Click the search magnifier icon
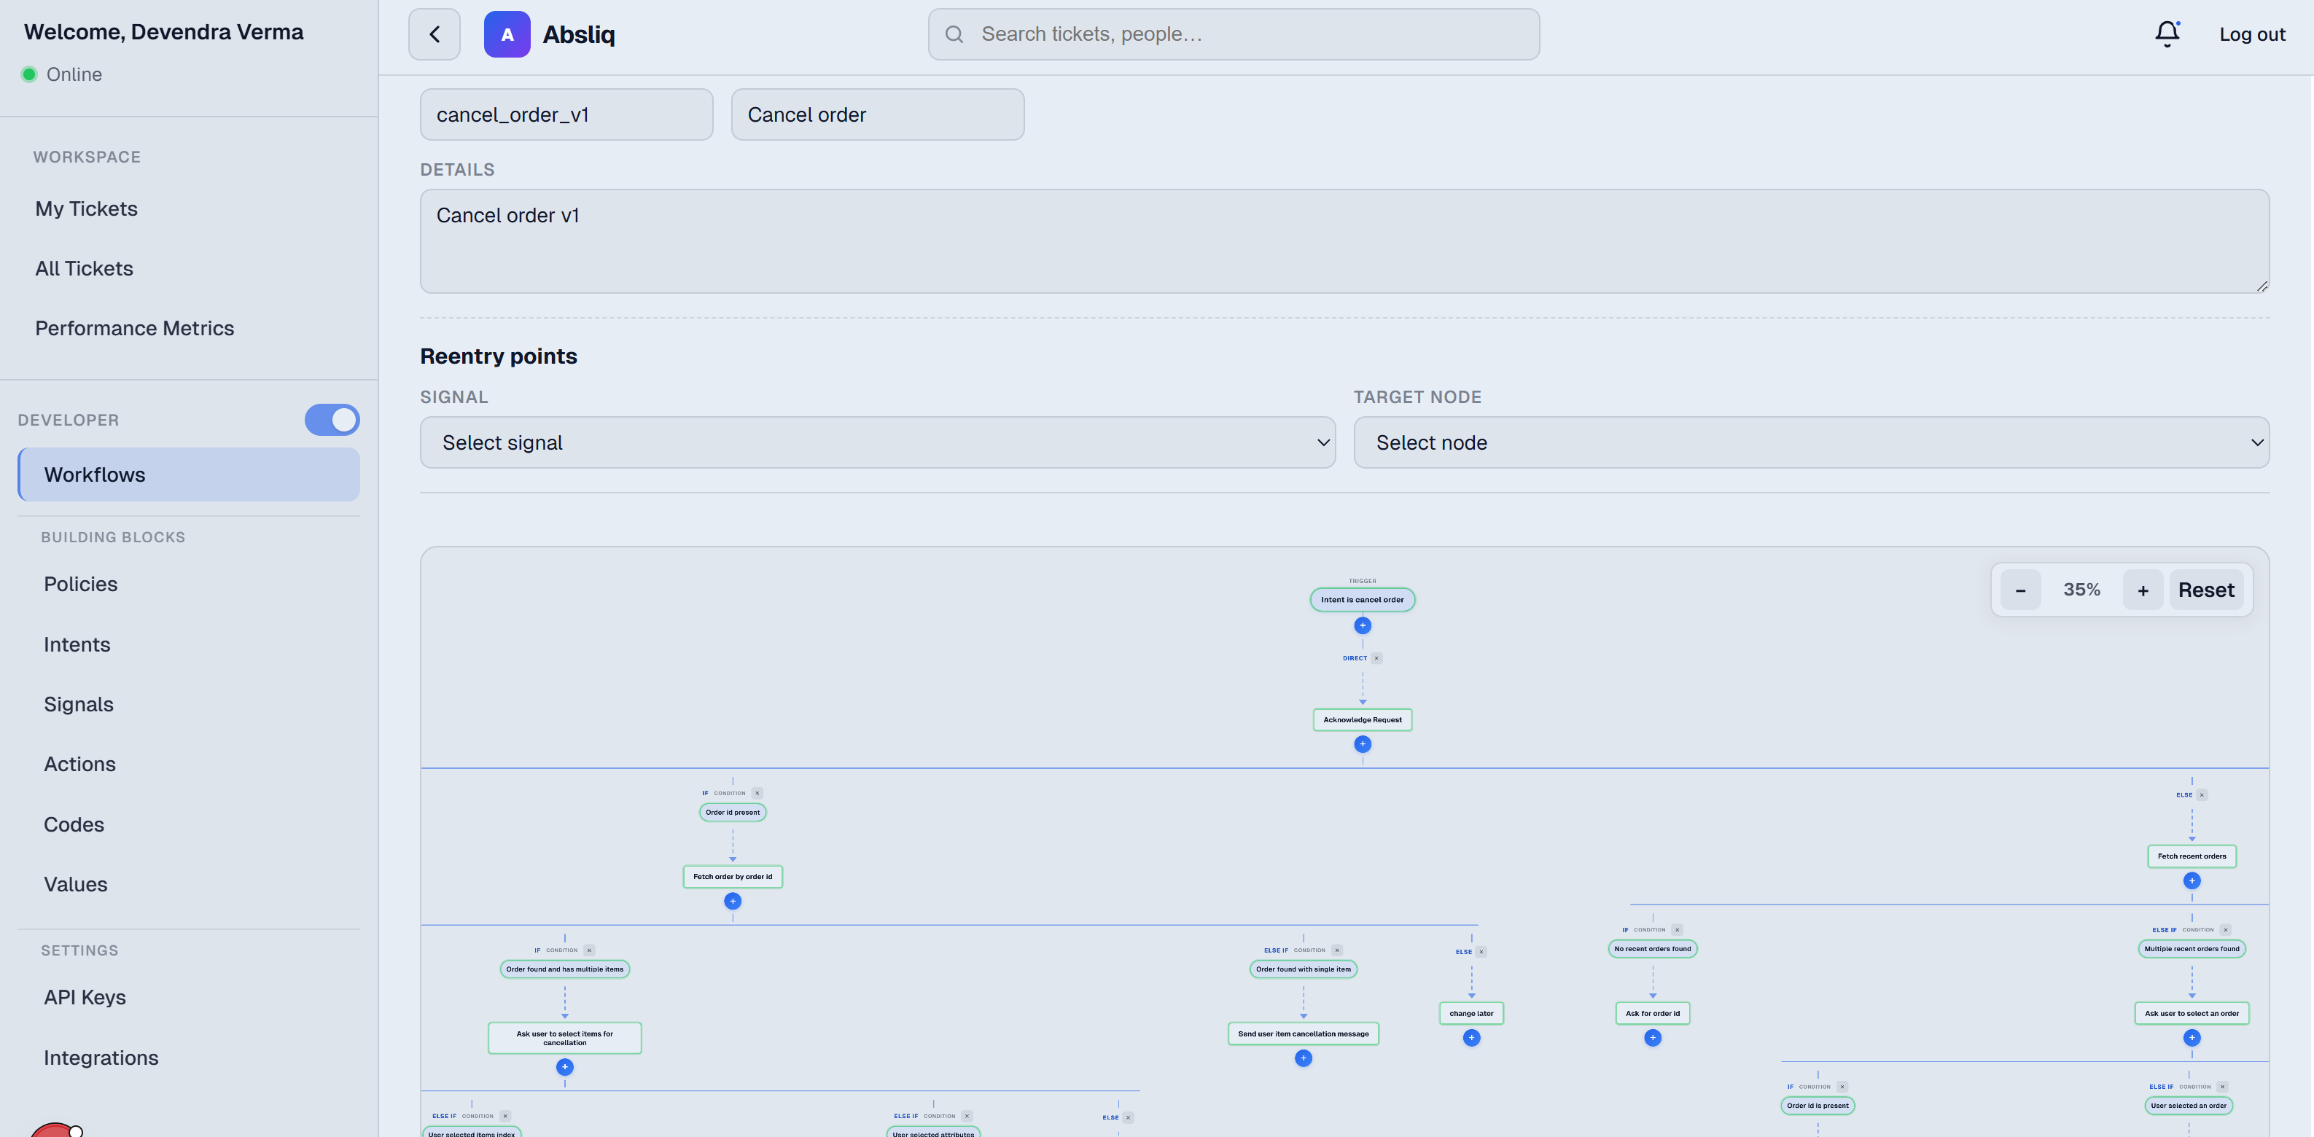2314x1137 pixels. pos(954,34)
